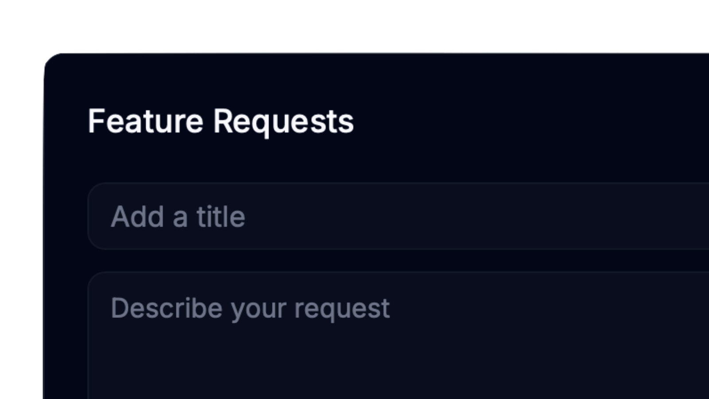
Task: Click empty area below the description placeholder
Action: tap(310, 364)
